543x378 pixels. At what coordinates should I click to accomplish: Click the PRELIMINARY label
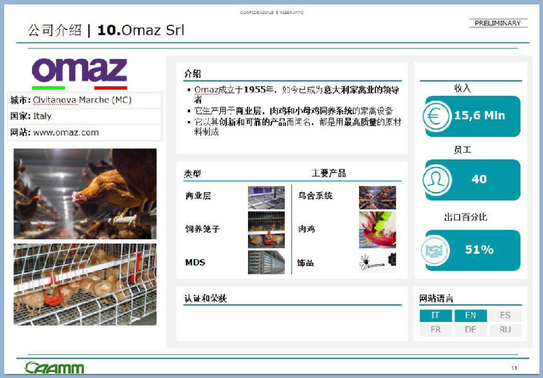[498, 23]
